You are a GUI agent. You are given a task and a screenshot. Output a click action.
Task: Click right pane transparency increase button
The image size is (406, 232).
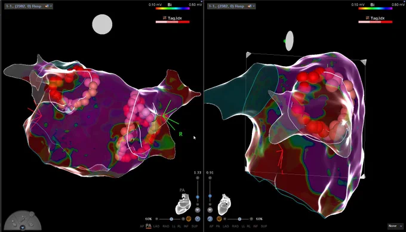coord(251,219)
